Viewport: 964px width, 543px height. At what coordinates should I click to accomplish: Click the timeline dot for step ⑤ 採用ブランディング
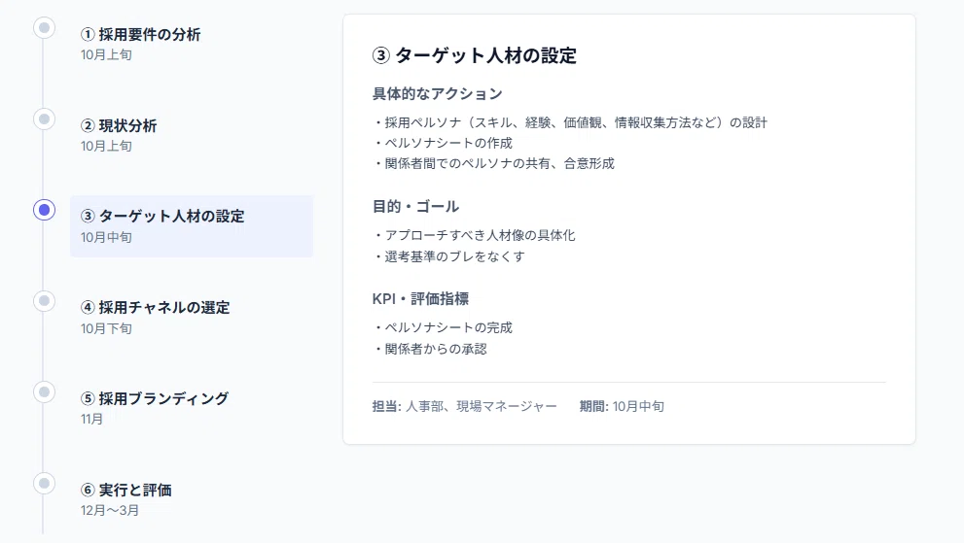[x=45, y=391]
